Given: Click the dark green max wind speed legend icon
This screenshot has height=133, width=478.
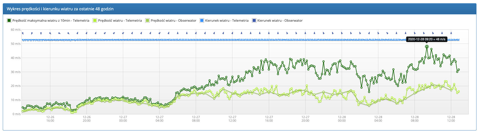Looking at the screenshot, I should pyautogui.click(x=9, y=21).
